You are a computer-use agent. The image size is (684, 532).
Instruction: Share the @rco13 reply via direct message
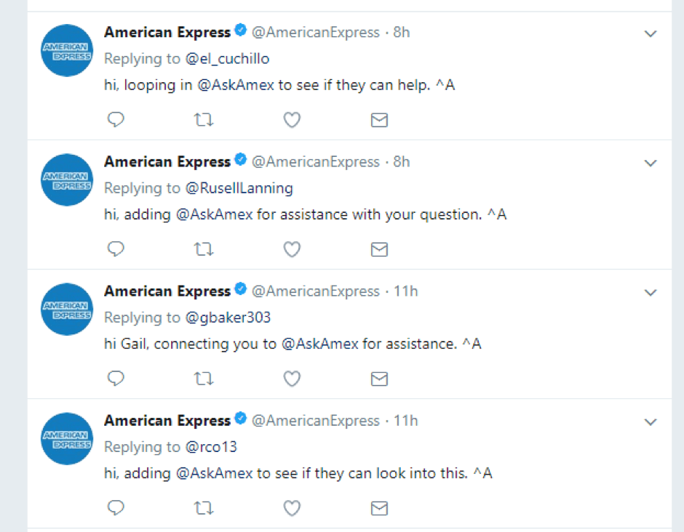point(379,508)
